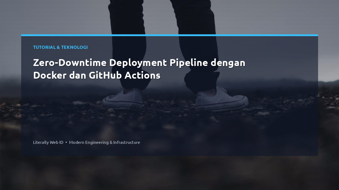Click the 'TUTORIAL & TEKNOLOGI' category label

[x=60, y=47]
